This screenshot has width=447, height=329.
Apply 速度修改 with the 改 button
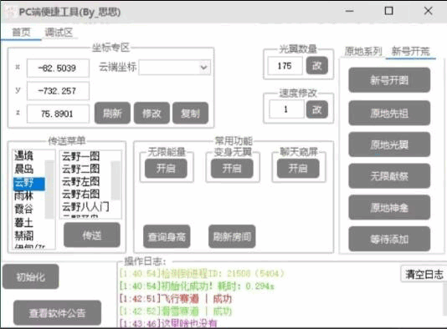click(316, 109)
